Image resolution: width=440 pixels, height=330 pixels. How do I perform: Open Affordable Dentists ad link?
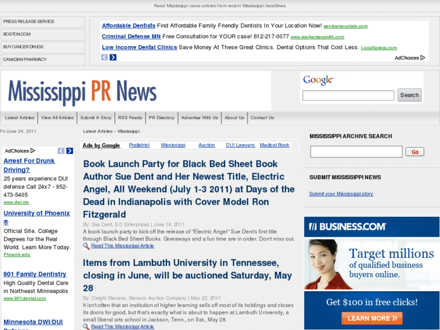[128, 26]
